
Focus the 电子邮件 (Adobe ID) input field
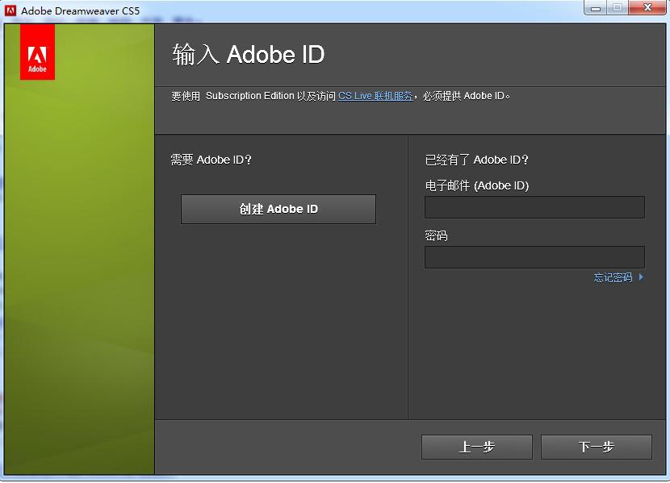[534, 207]
